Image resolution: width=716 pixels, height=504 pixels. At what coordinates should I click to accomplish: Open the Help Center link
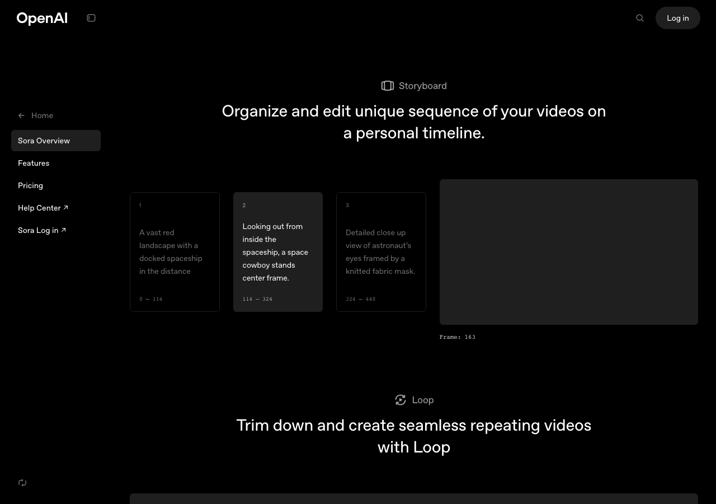39,208
